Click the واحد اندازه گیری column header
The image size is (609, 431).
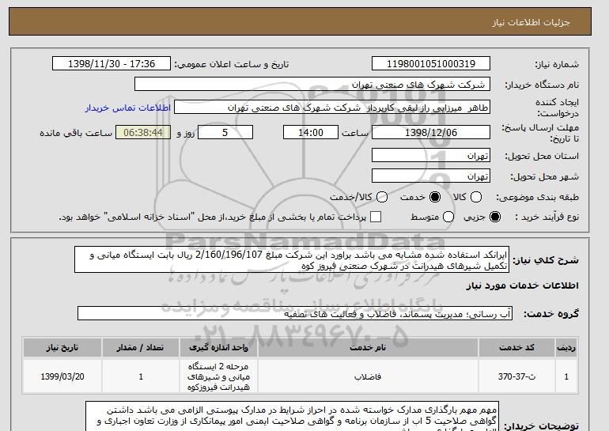coord(218,347)
